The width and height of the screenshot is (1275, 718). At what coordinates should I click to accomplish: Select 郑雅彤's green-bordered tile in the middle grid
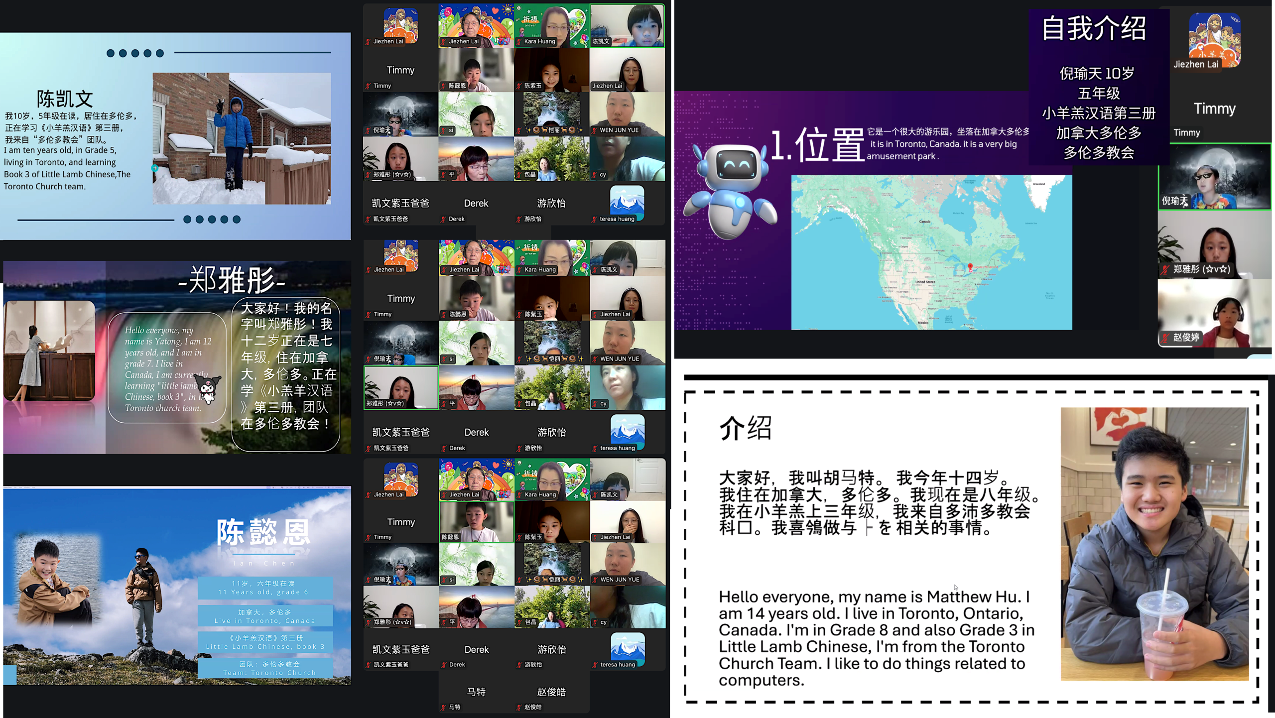coord(401,387)
